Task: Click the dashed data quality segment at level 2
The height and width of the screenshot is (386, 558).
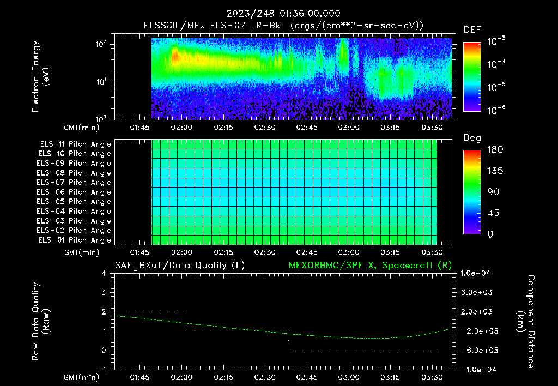Action: click(158, 312)
